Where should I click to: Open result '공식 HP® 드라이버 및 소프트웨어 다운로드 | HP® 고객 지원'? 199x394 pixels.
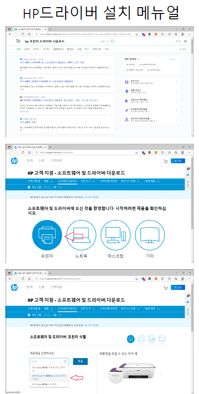52,62
